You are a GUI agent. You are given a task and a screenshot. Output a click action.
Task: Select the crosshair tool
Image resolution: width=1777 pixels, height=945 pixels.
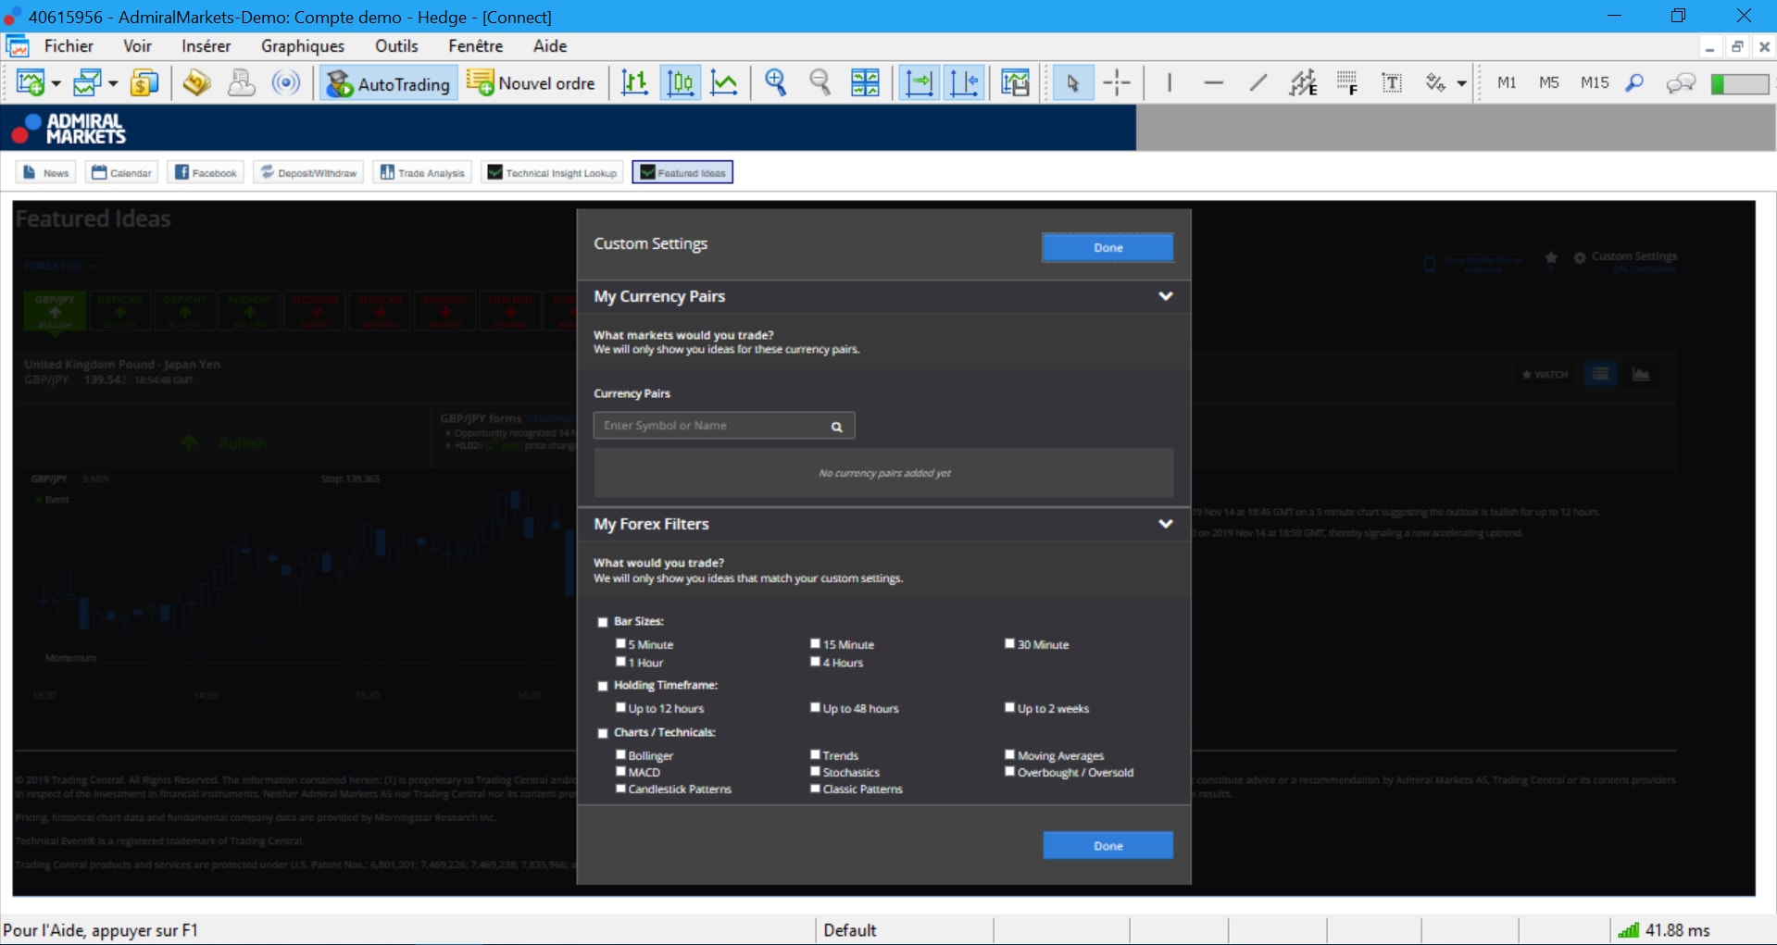1118,82
